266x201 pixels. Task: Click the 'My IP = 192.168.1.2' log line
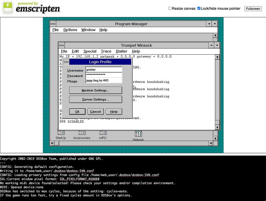click(x=115, y=56)
